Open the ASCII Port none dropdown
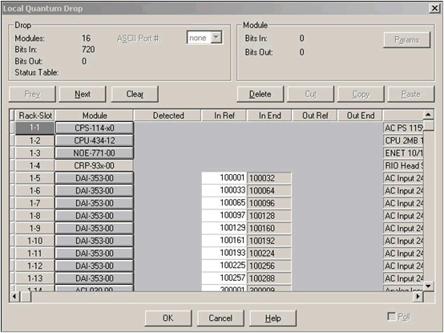The image size is (444, 333). click(204, 38)
